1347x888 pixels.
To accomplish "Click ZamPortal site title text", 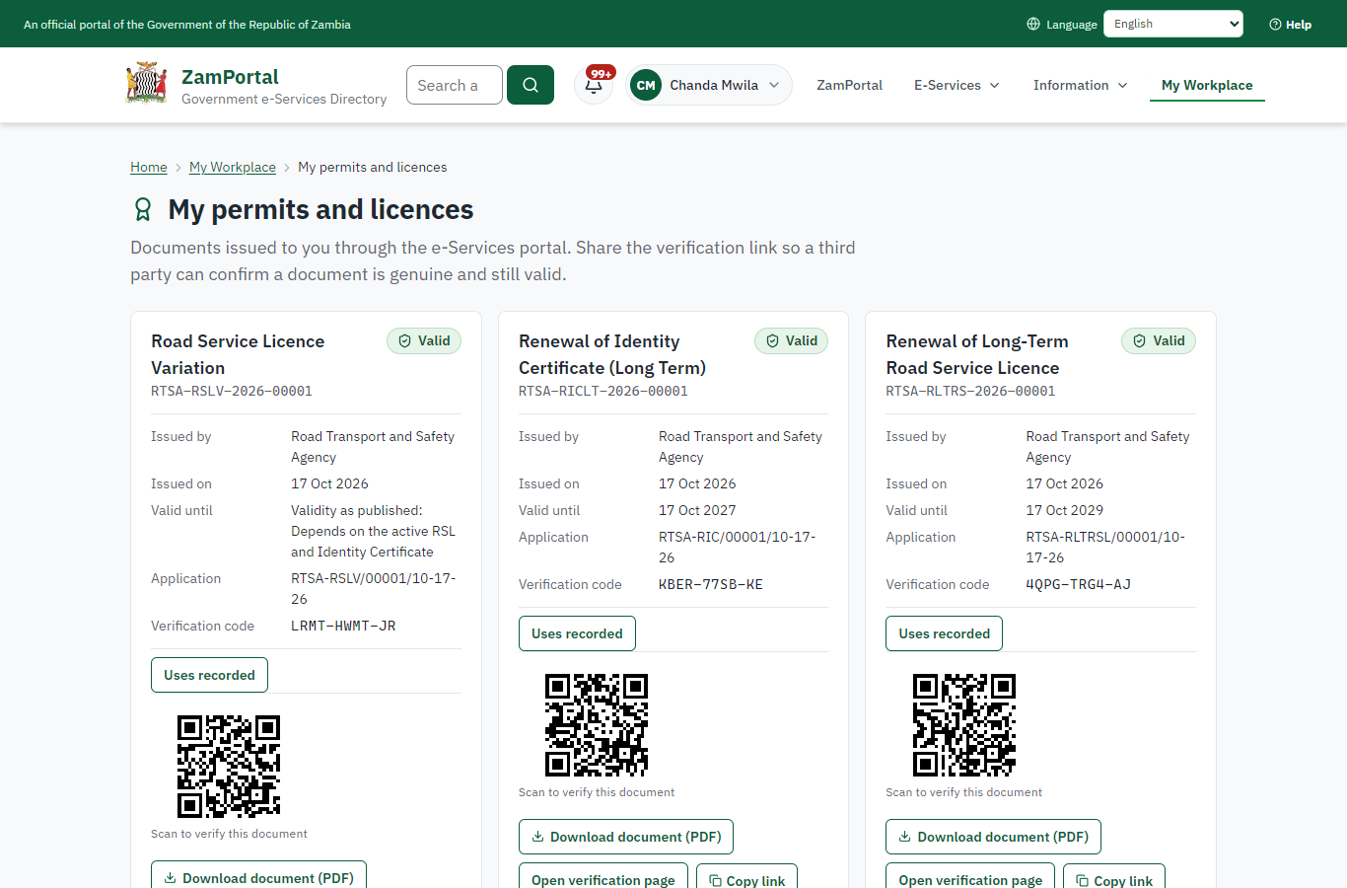I will [230, 76].
